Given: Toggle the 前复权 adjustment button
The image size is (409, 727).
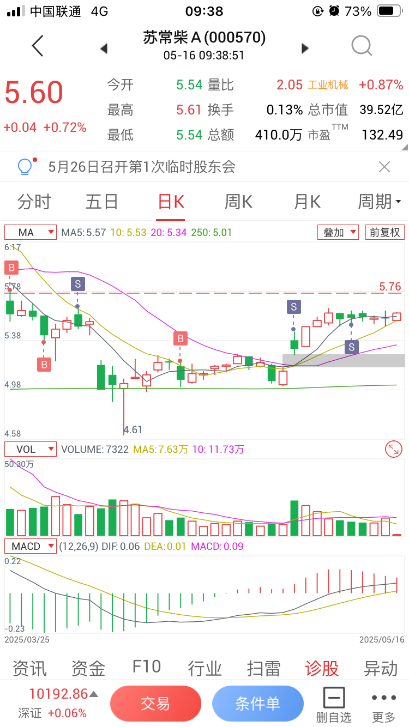Looking at the screenshot, I should (385, 232).
